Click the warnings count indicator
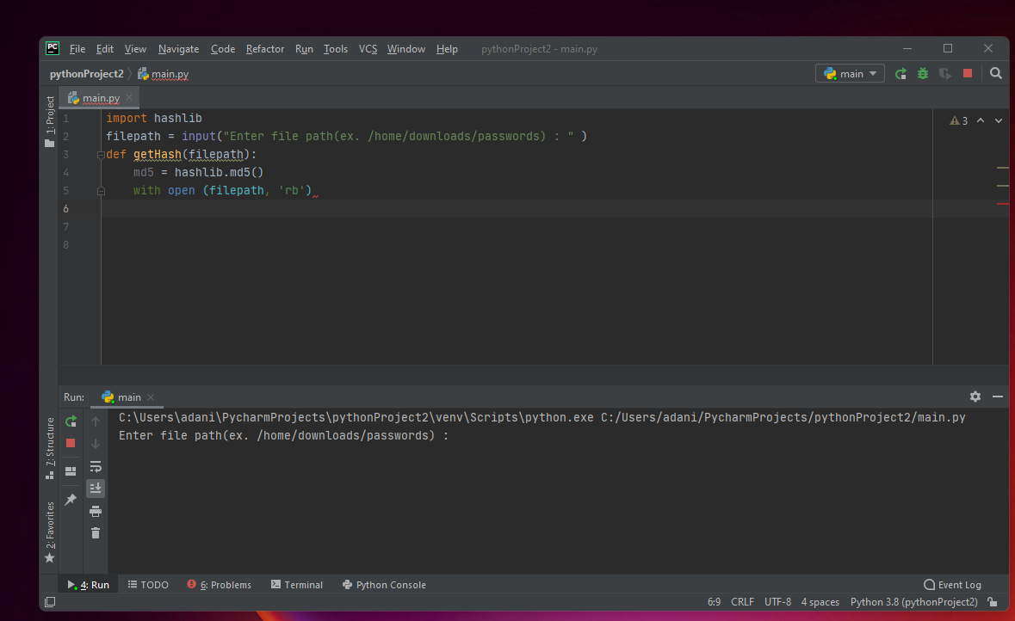The image size is (1015, 621). tap(959, 121)
